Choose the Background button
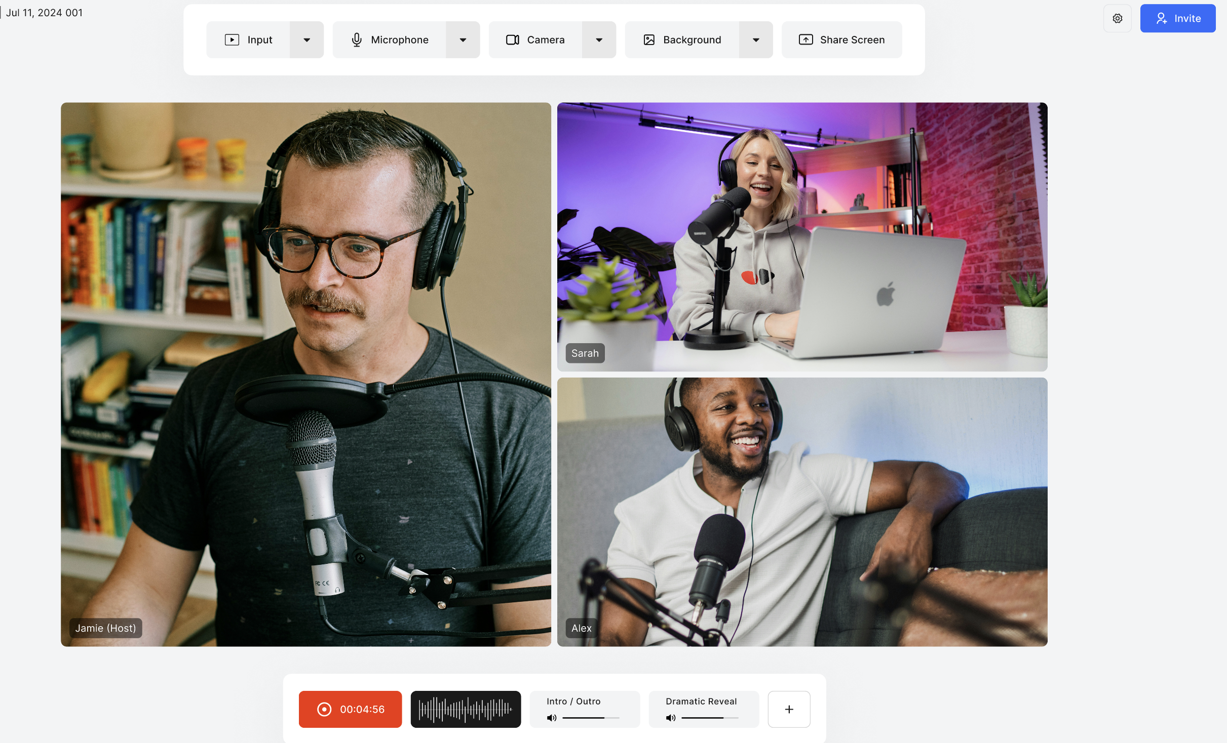Image resolution: width=1227 pixels, height=743 pixels. (682, 39)
